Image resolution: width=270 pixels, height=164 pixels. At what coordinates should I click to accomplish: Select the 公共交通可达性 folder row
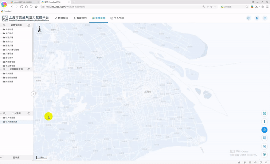[16, 50]
